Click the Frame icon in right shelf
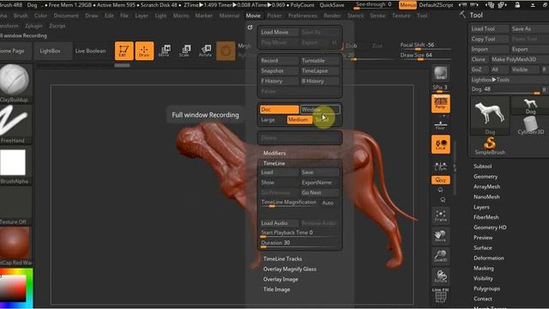Screen dimensions: 549x309 pos(440,215)
